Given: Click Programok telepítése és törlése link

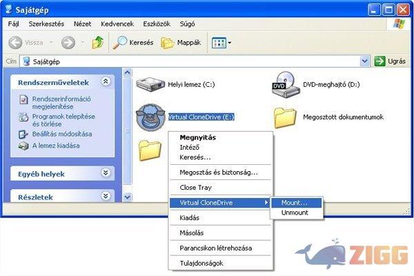Looking at the screenshot, I should pyautogui.click(x=63, y=120).
